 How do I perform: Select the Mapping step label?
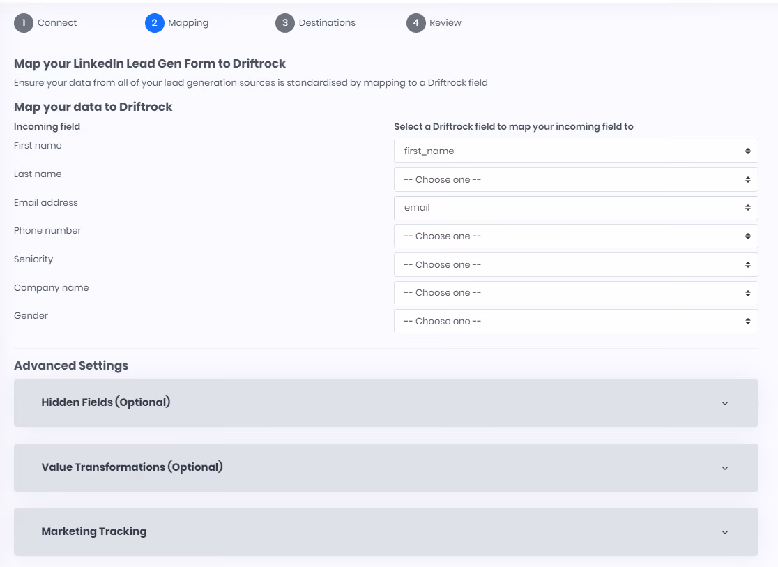point(188,23)
